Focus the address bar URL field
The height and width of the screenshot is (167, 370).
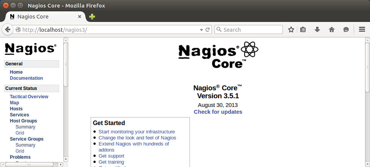coord(110,30)
